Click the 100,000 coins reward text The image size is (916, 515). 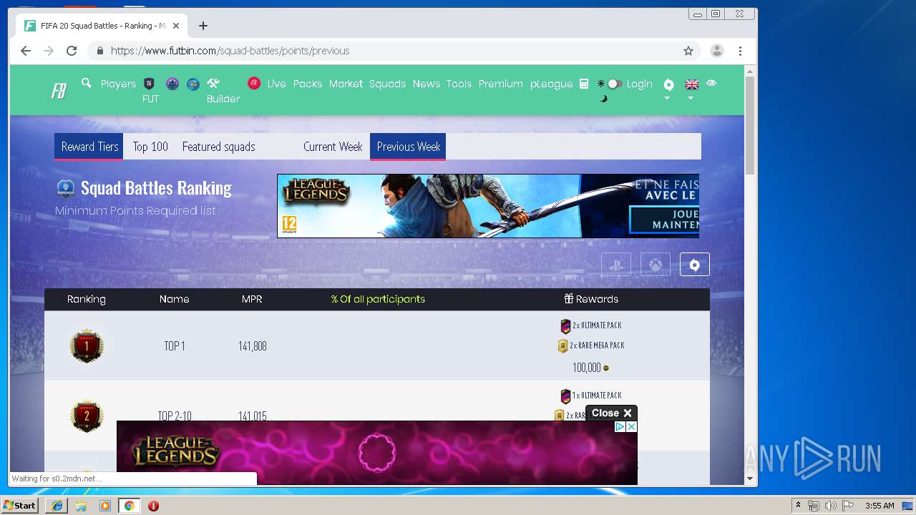click(586, 368)
